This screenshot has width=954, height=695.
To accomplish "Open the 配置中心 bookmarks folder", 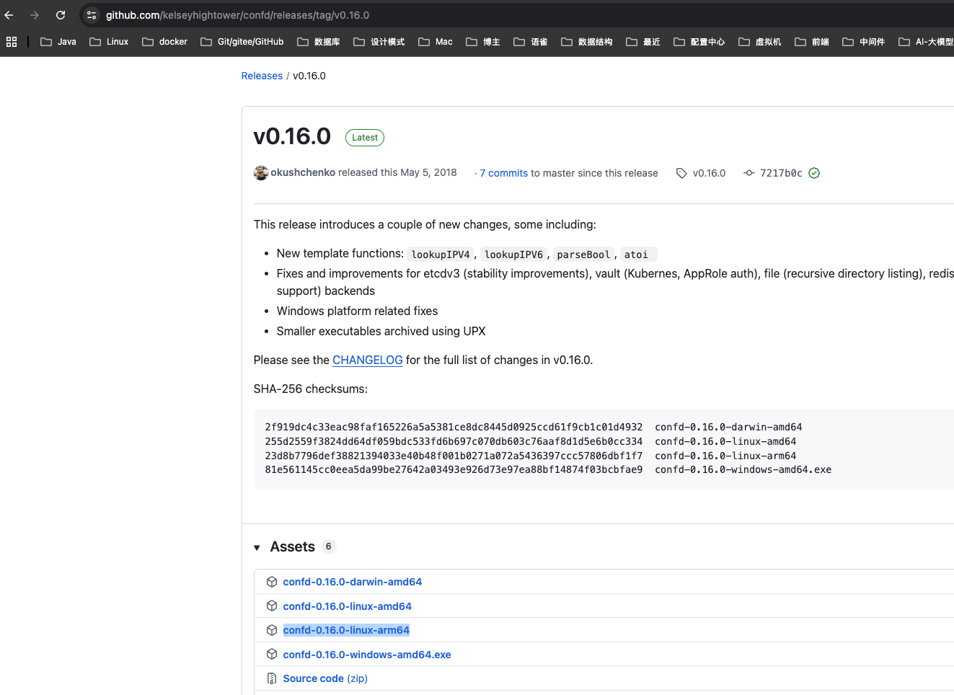I will coord(699,42).
